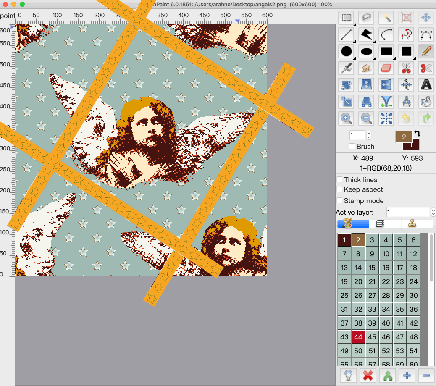Screen dimensions: 436x386
Task: Click the red X delete button
Action: pyautogui.click(x=368, y=376)
